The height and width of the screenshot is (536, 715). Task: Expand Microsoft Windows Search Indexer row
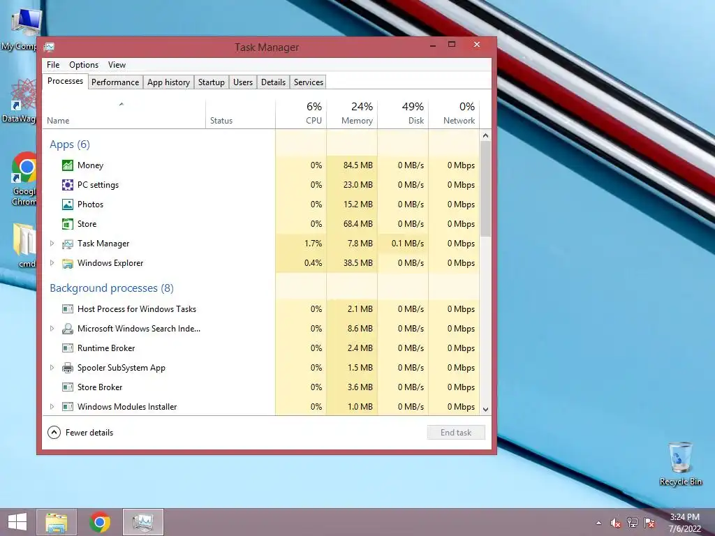point(52,328)
